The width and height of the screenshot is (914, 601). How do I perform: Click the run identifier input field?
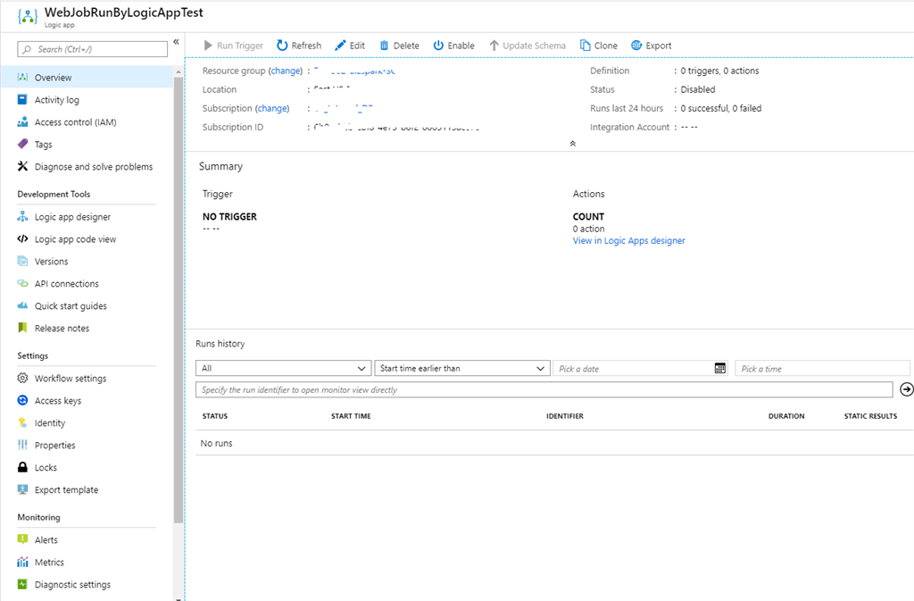point(544,390)
